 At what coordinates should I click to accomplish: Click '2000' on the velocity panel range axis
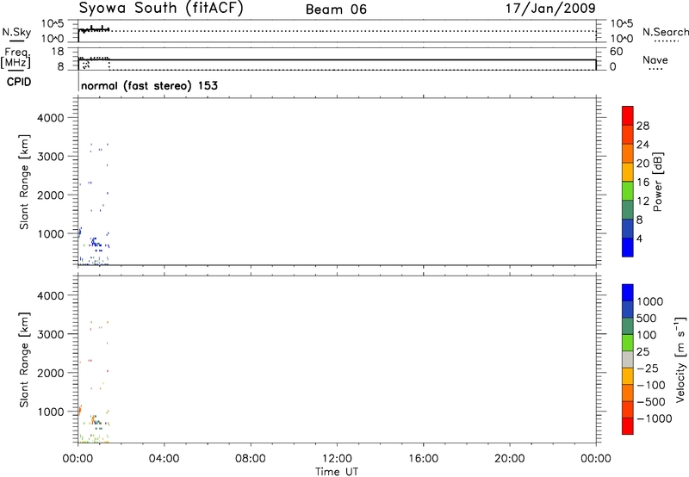click(51, 373)
